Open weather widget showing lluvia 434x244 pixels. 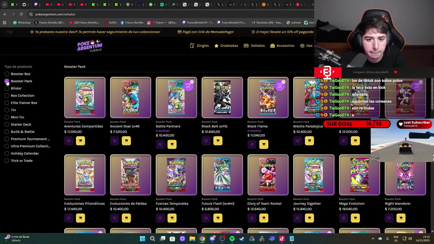(x=17, y=239)
